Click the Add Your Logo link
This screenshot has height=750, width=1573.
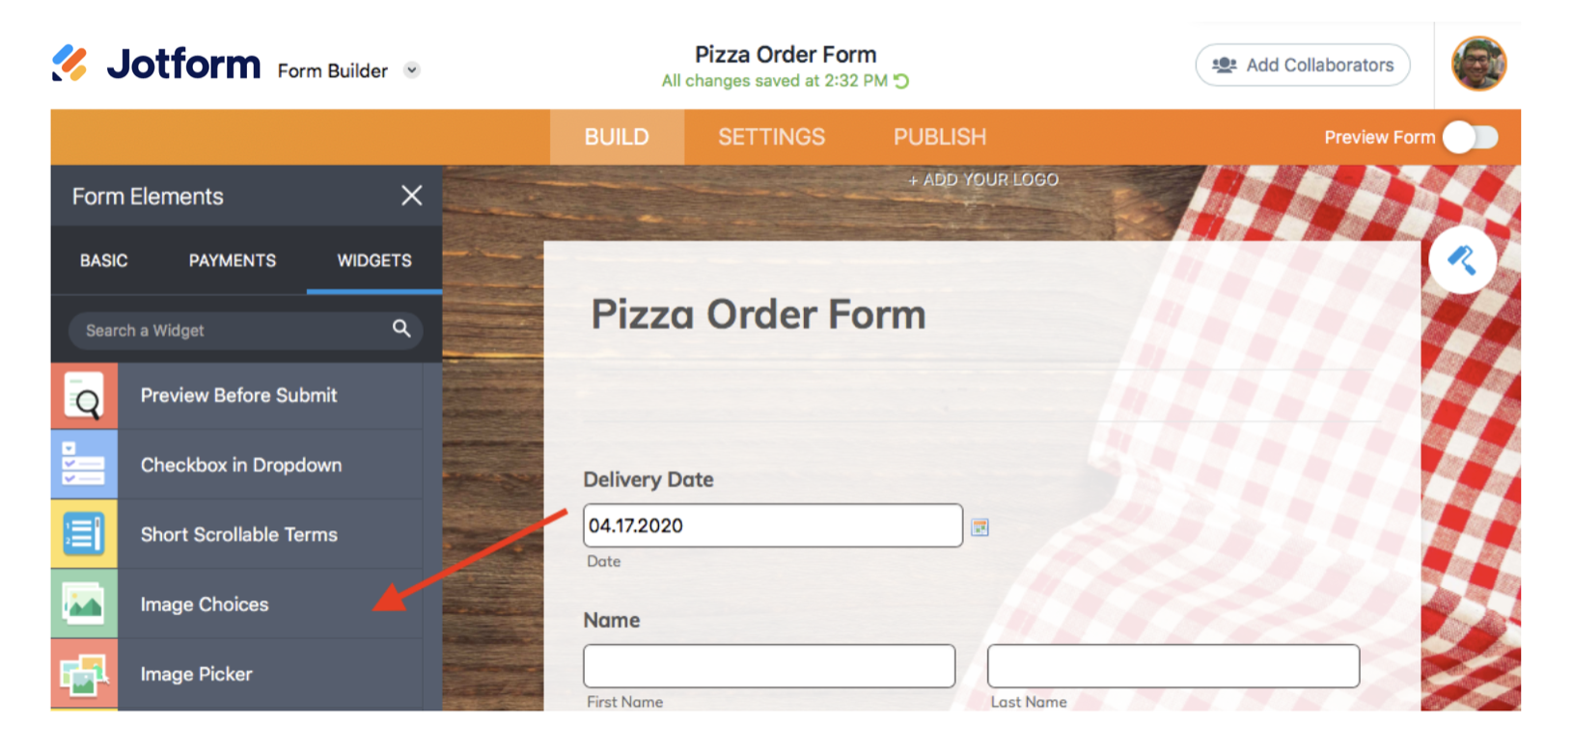tap(982, 180)
